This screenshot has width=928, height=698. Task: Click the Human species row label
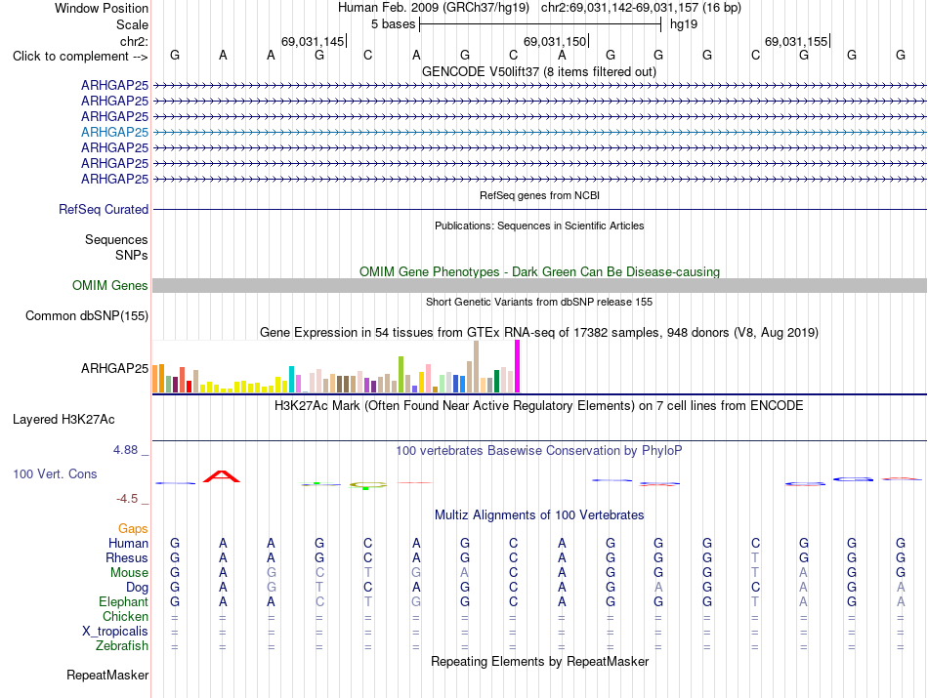(x=128, y=543)
